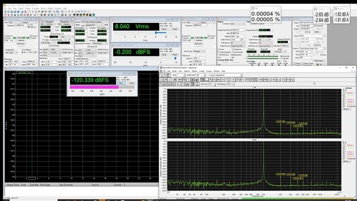
Task: Open Bal-Float configuration dropdown
Action: (11, 52)
